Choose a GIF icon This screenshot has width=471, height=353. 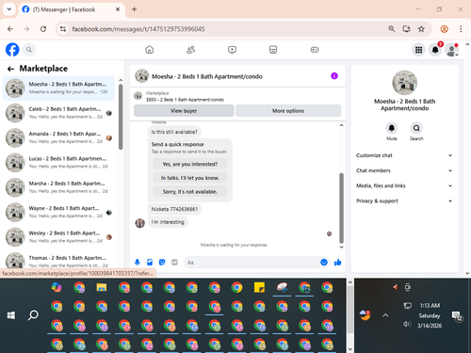click(x=174, y=263)
